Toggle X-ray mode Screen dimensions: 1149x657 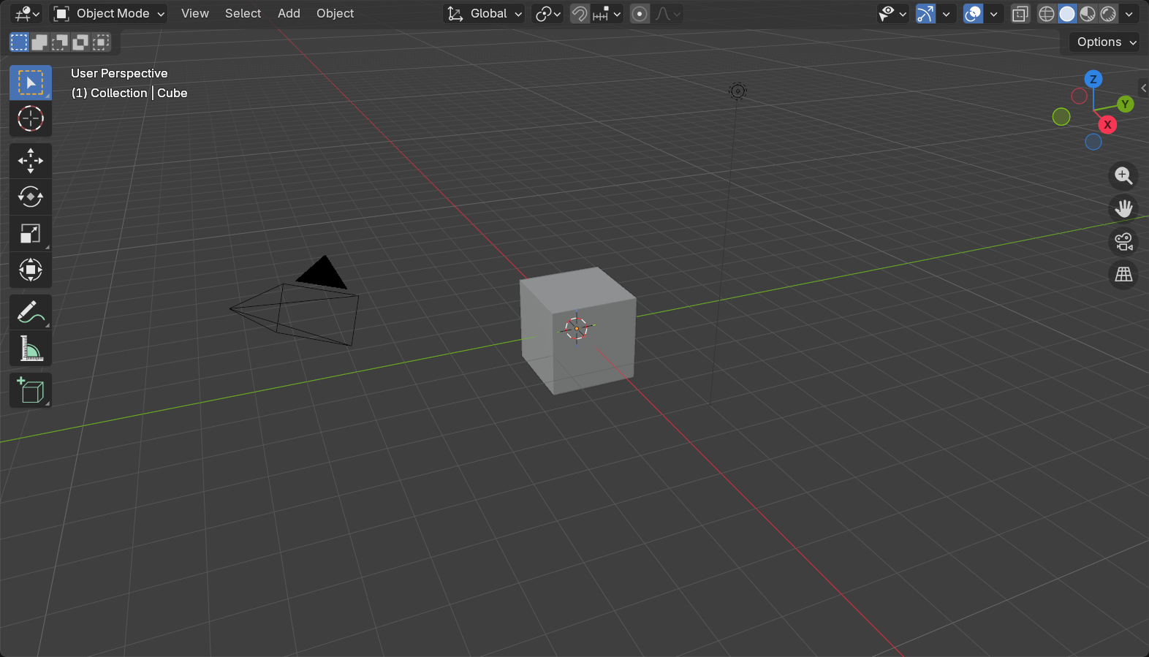click(x=1020, y=13)
